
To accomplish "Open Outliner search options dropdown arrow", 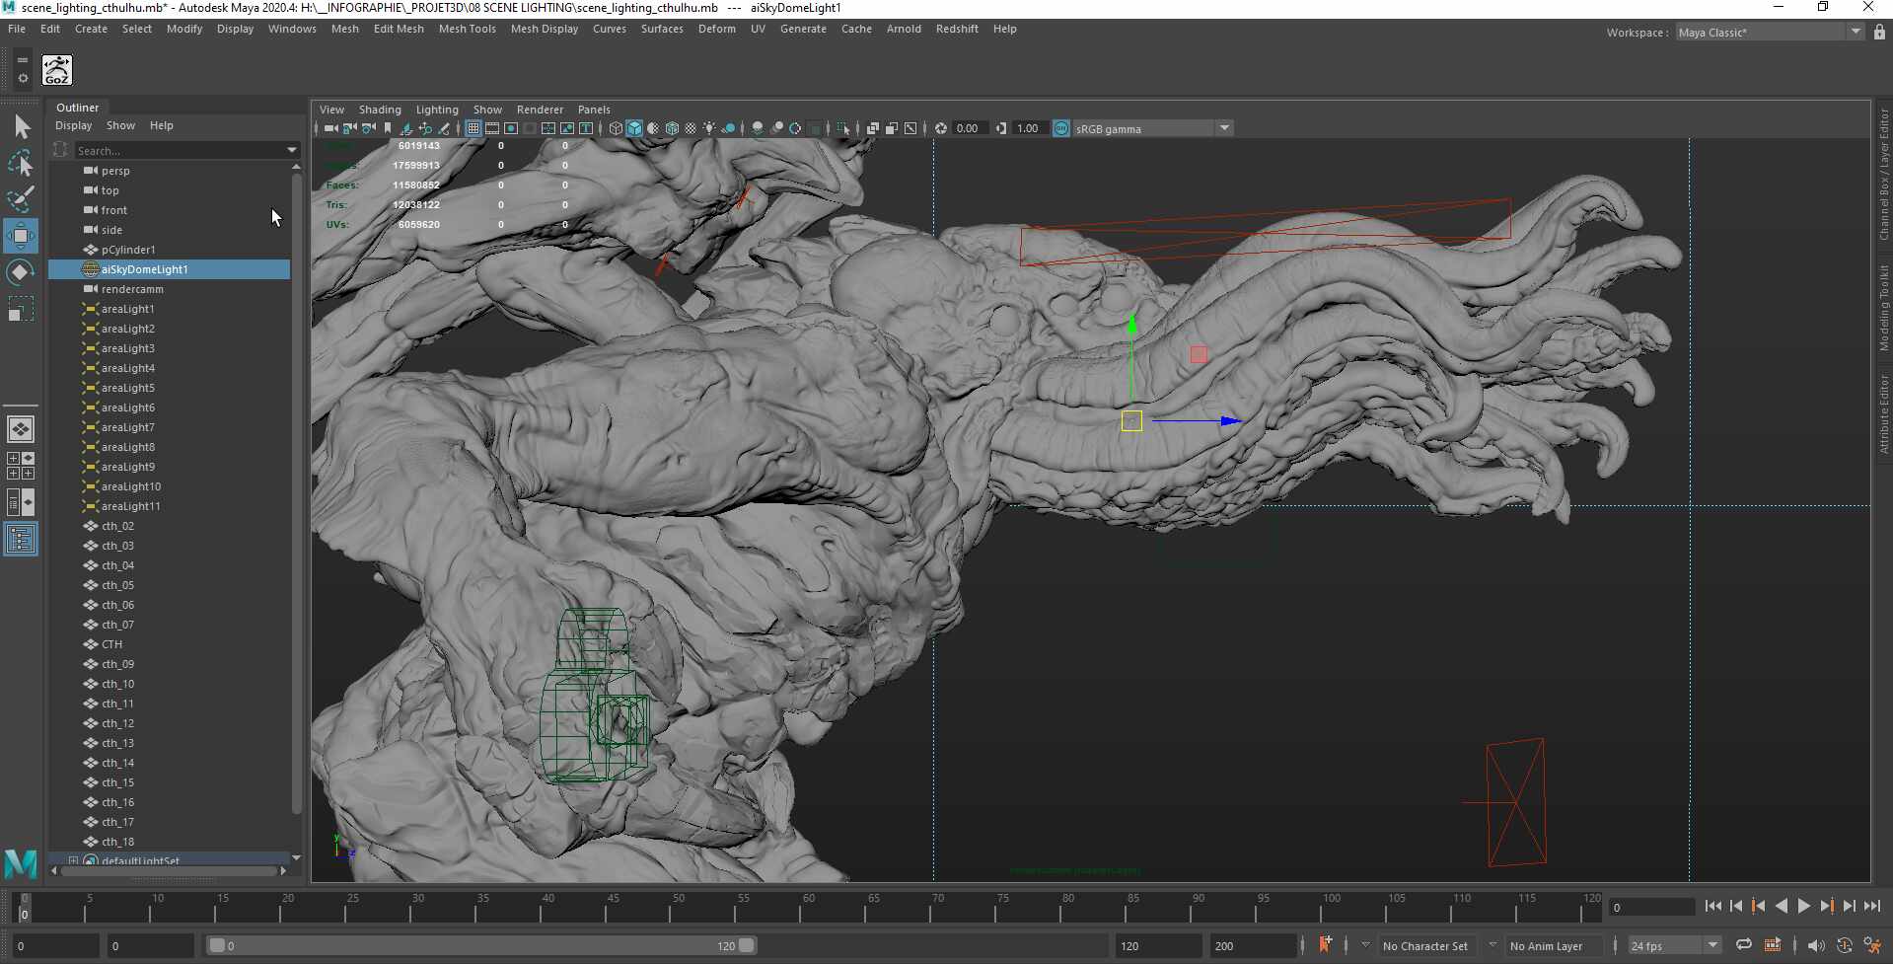I will pos(291,150).
